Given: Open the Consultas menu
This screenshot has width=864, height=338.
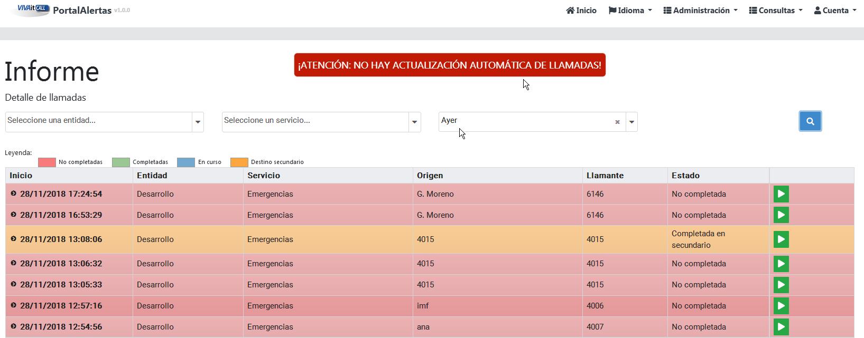Looking at the screenshot, I should click(x=776, y=11).
